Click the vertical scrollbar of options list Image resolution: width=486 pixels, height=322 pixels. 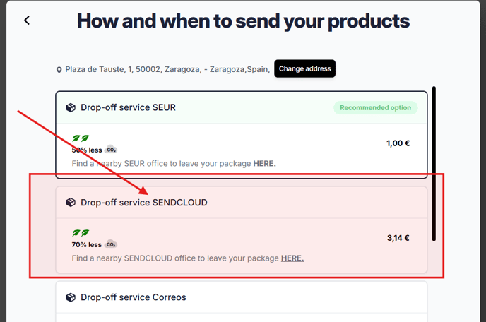point(434,164)
